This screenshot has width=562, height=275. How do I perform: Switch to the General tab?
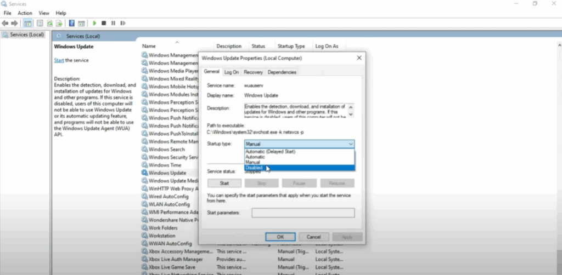click(211, 72)
